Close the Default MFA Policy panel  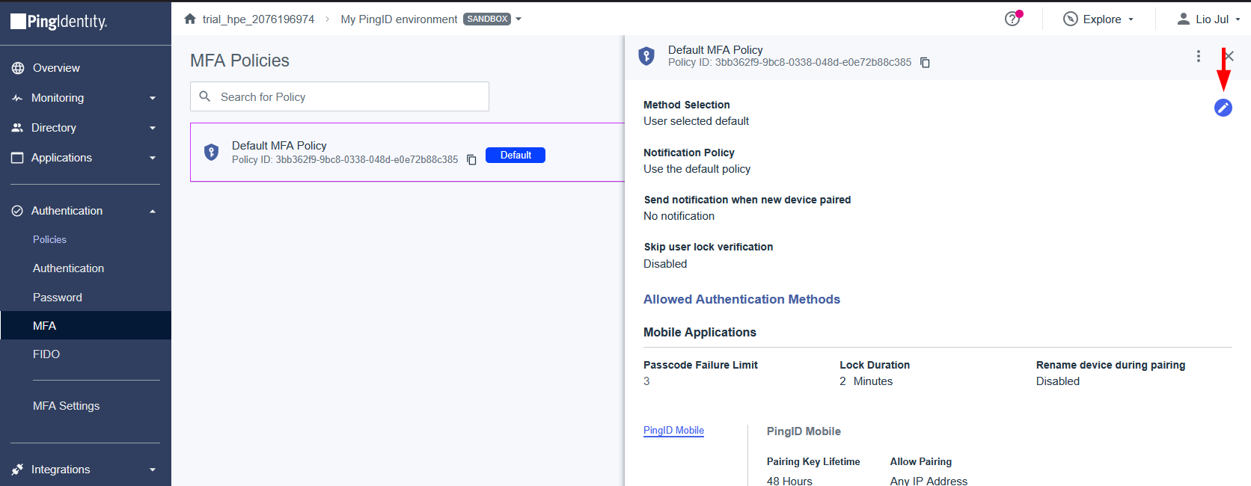pos(1229,56)
